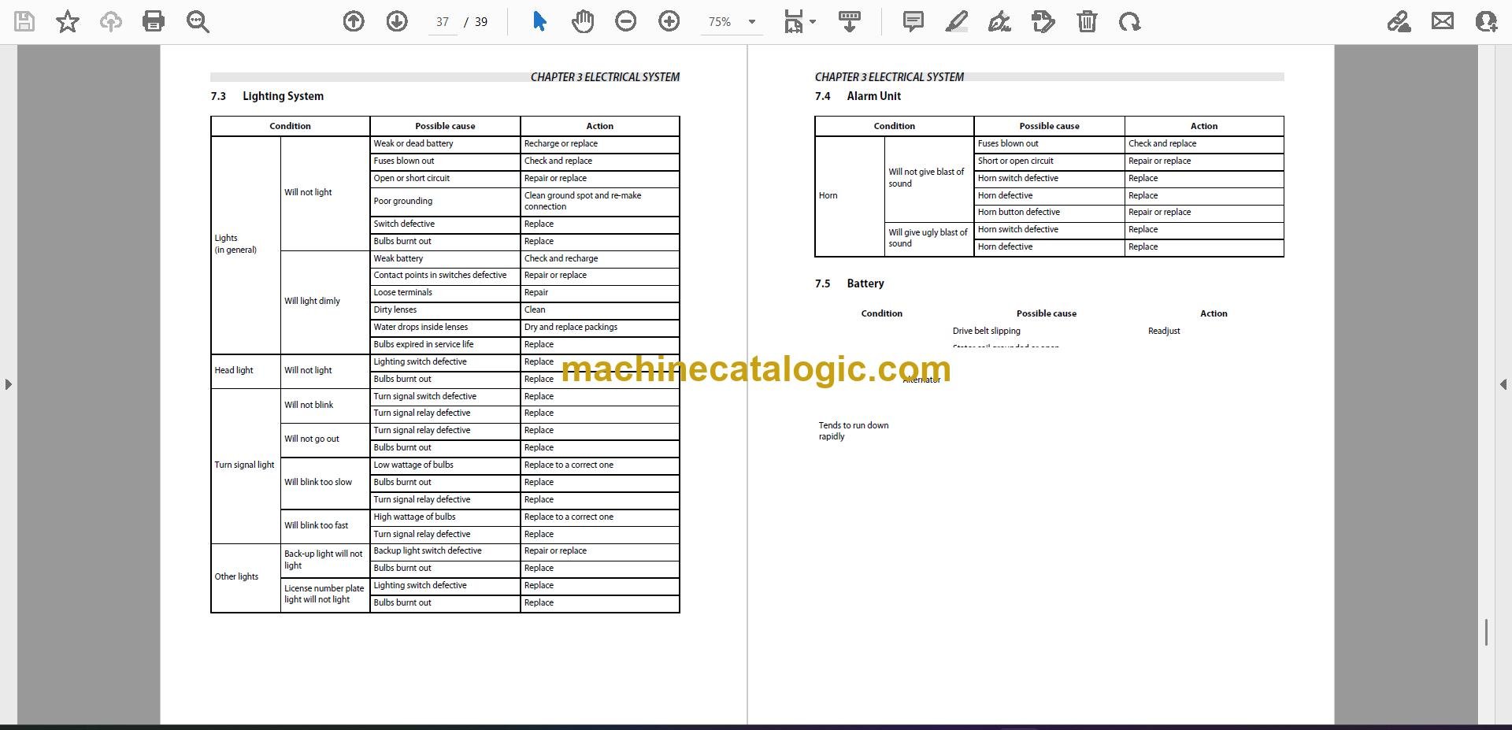Expand the page fit dropdown arrow
1512x730 pixels.
813,22
